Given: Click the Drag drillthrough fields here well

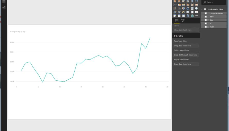Looking at the screenshot, I should 186,55.
